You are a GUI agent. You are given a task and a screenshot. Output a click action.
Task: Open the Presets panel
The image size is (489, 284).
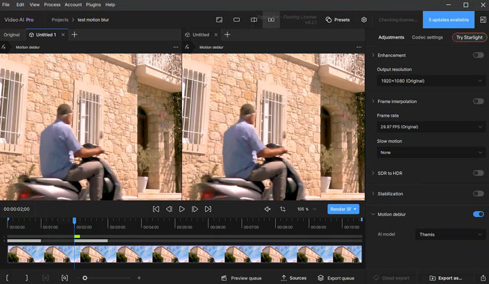pyautogui.click(x=338, y=20)
